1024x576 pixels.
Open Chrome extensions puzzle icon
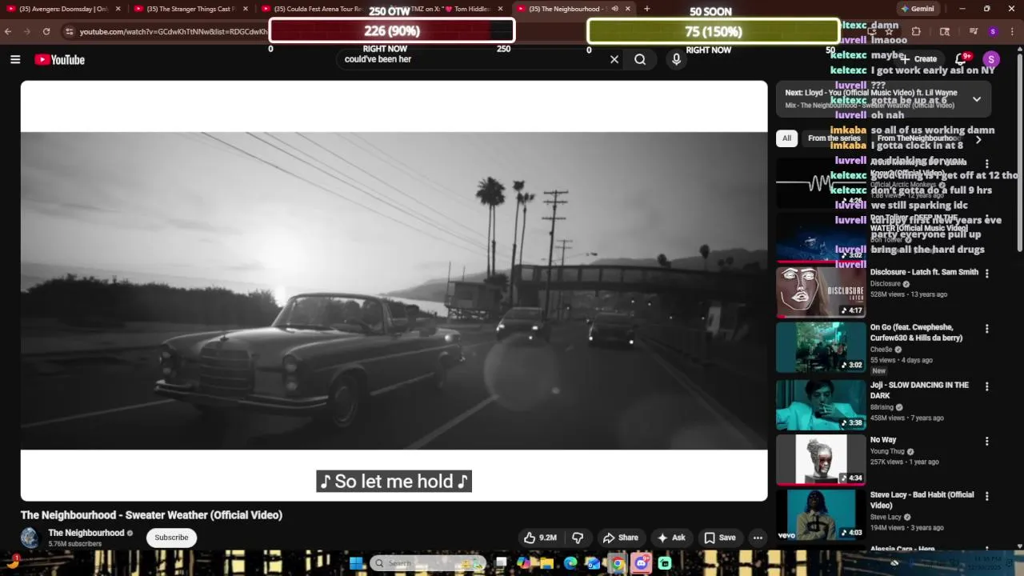[916, 31]
